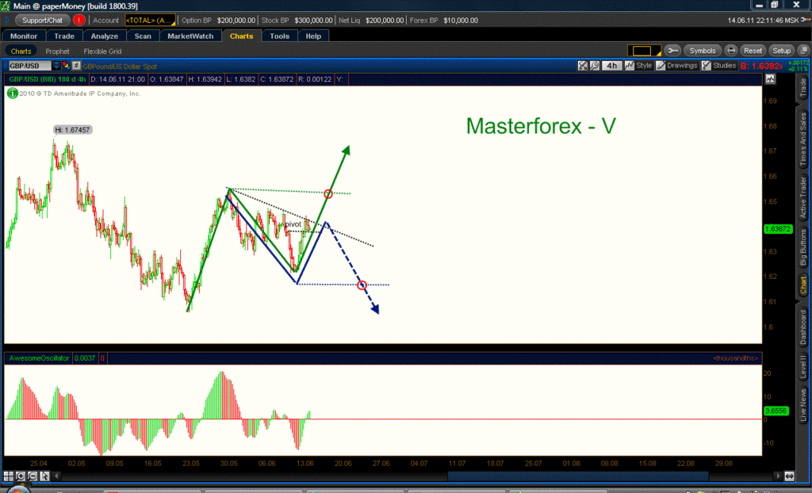Open chart settings wrench beside 4h

[595, 66]
